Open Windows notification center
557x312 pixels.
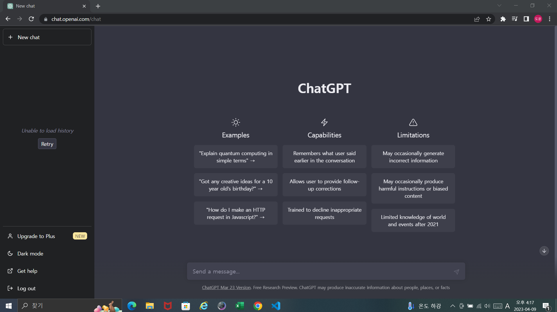(x=546, y=306)
